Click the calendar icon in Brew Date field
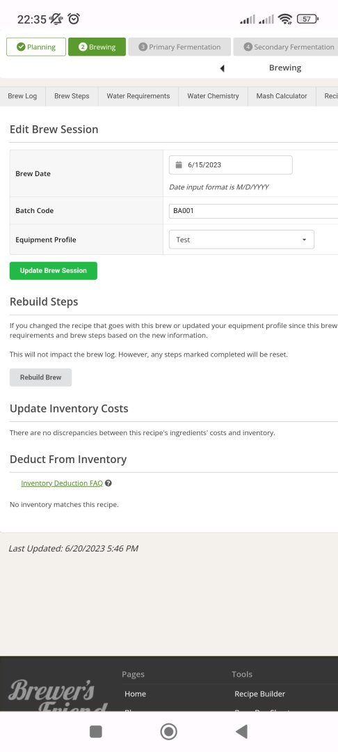This screenshot has width=338, height=752. [x=179, y=165]
